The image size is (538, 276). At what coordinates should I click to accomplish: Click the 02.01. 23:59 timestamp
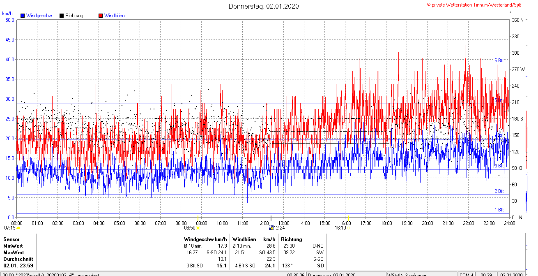tap(18, 266)
